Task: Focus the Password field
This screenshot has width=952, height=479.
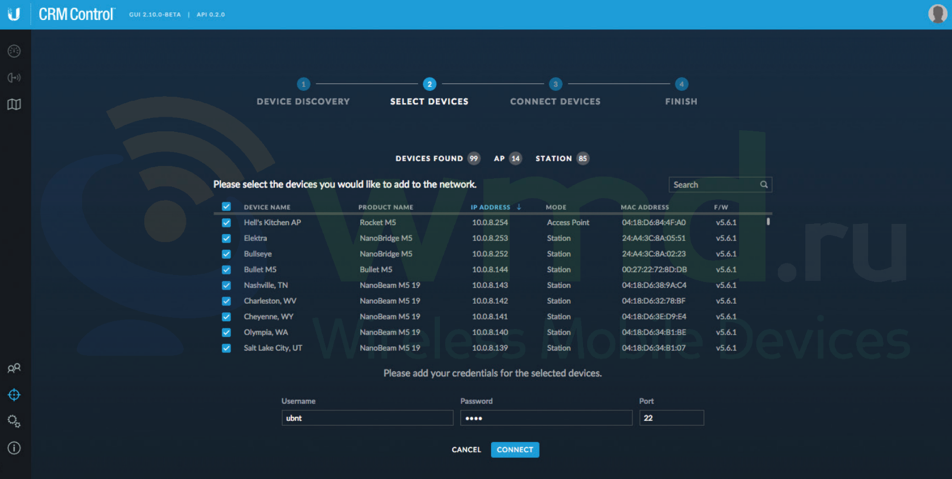Action: click(x=546, y=418)
